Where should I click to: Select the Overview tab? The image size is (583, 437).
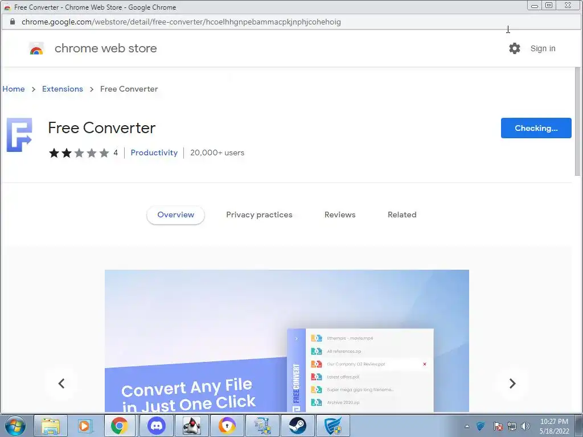click(175, 215)
